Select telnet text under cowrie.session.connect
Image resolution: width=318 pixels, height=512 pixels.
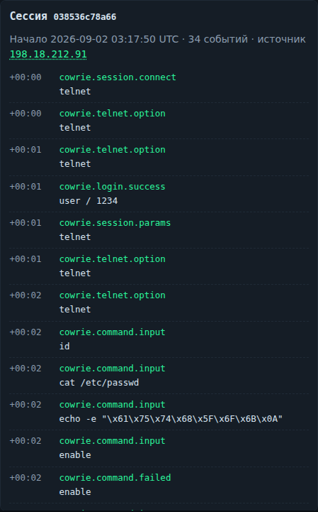tap(75, 91)
